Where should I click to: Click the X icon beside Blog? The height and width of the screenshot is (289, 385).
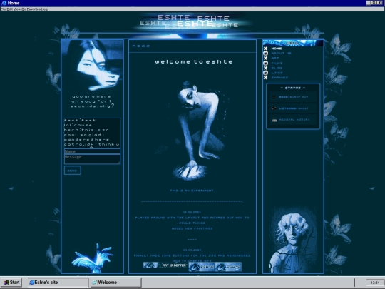tap(265, 68)
